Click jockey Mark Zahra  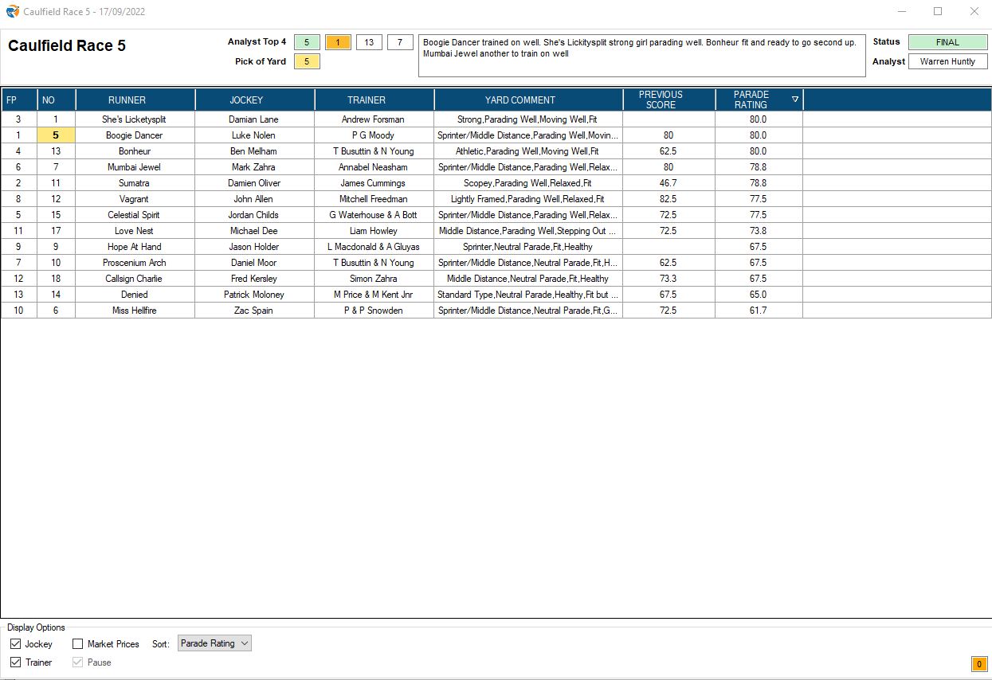pos(254,167)
